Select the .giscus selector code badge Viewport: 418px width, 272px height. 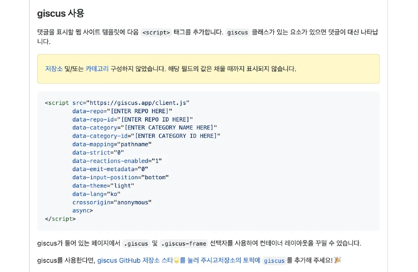(136, 244)
